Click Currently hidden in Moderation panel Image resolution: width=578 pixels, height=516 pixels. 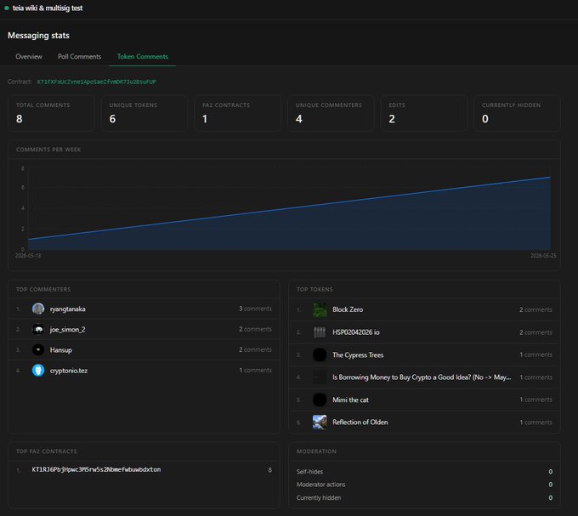[424, 497]
